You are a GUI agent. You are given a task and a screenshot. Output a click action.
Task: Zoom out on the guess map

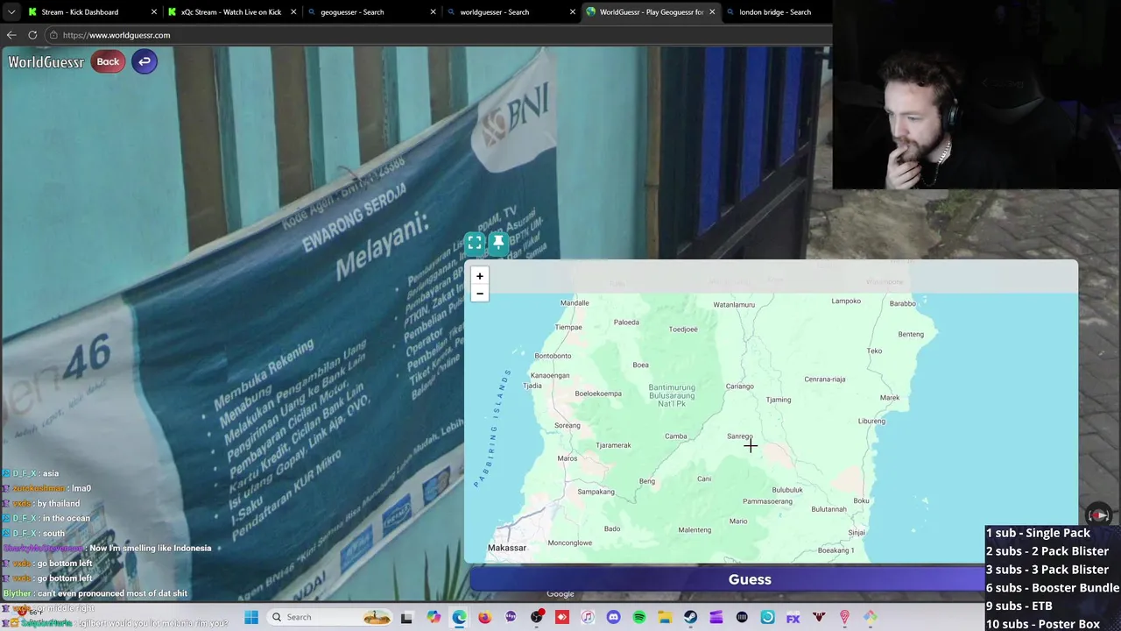pos(479,294)
